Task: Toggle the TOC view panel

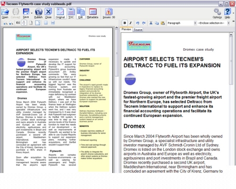Action: pos(71,13)
